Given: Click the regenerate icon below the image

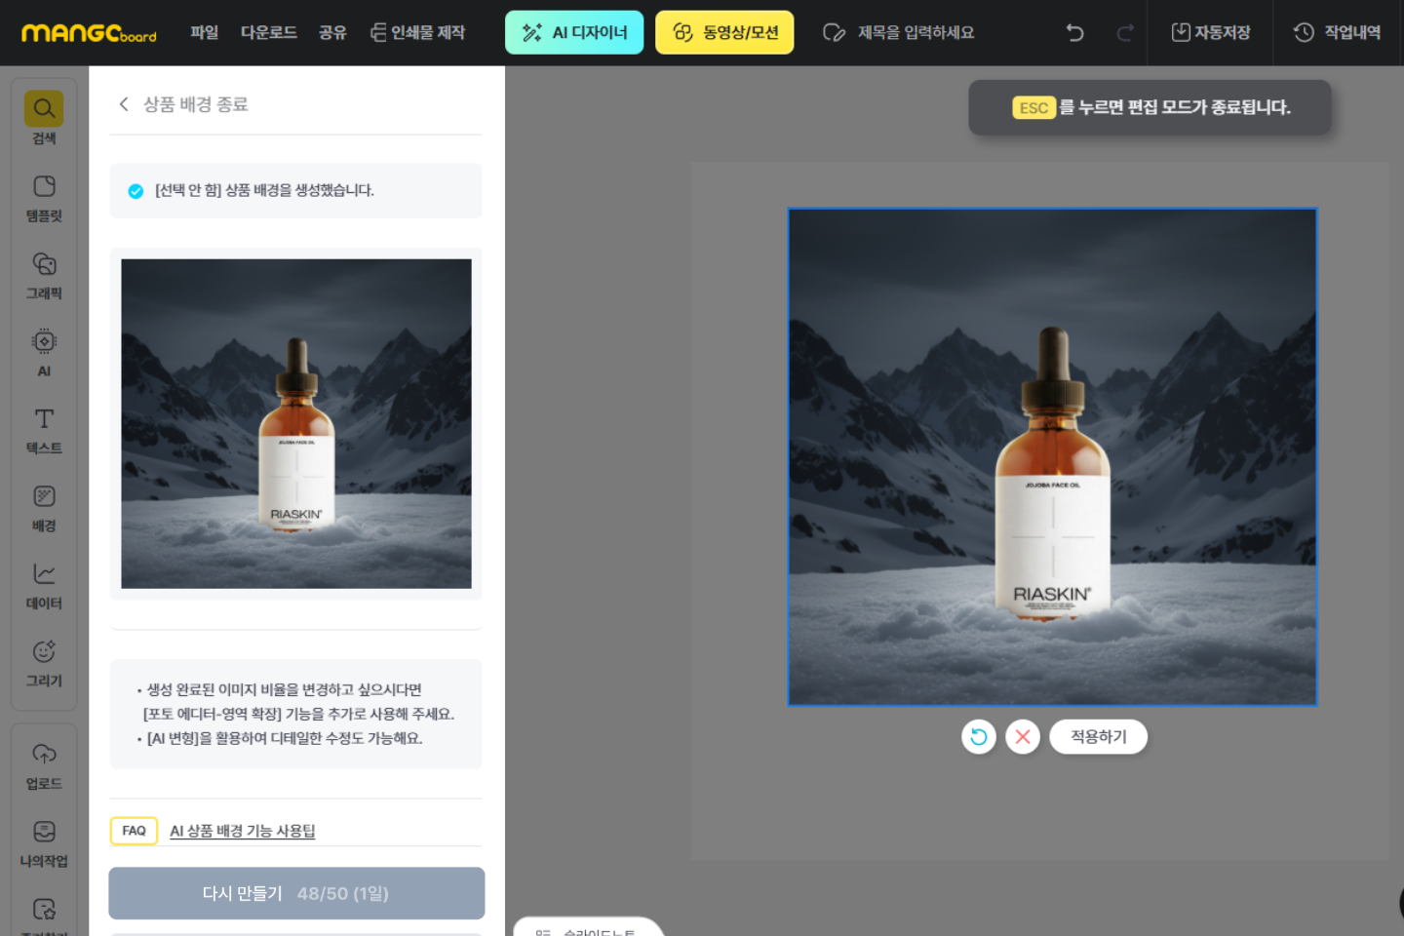Looking at the screenshot, I should (978, 737).
